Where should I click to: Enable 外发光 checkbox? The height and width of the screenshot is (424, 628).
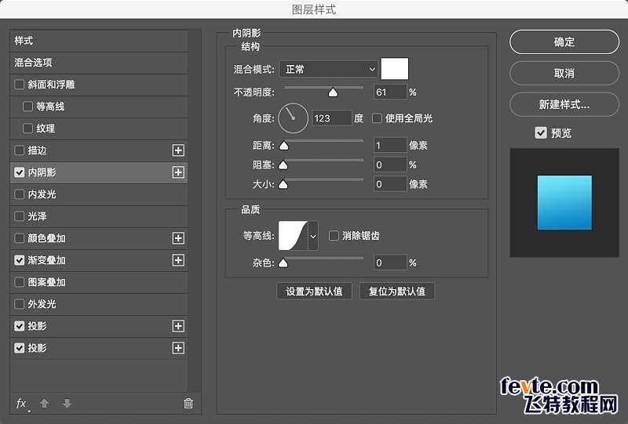click(x=19, y=304)
